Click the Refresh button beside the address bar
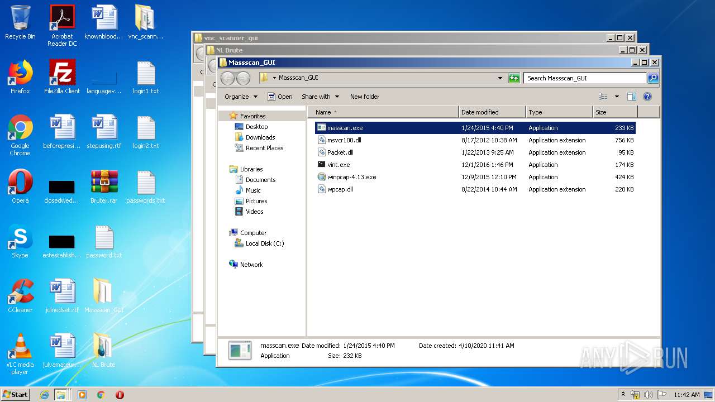 click(x=514, y=78)
